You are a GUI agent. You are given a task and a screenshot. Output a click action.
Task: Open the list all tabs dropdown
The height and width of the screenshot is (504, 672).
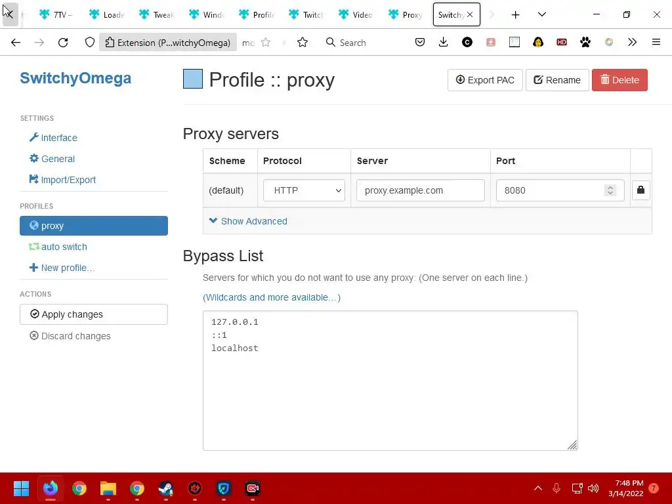(541, 14)
